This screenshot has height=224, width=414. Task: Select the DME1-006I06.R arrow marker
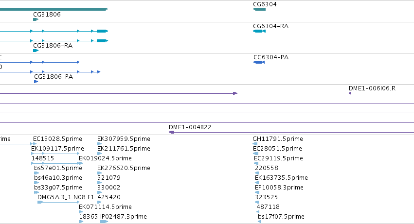(x=350, y=93)
